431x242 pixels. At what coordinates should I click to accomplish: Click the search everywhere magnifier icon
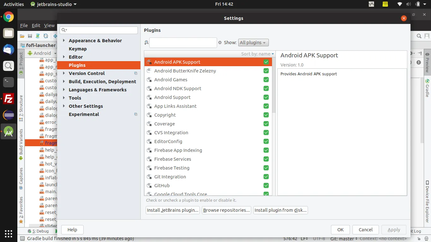click(x=419, y=36)
